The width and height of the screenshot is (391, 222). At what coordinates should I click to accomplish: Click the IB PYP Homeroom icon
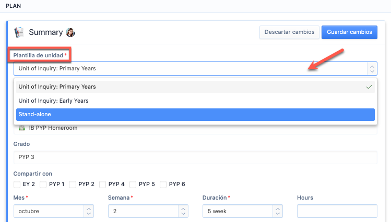click(x=22, y=128)
